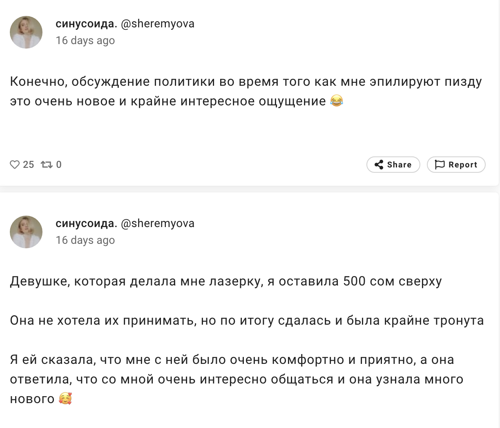Open @sheremyova handle in the second post
500x428 pixels.
click(158, 223)
